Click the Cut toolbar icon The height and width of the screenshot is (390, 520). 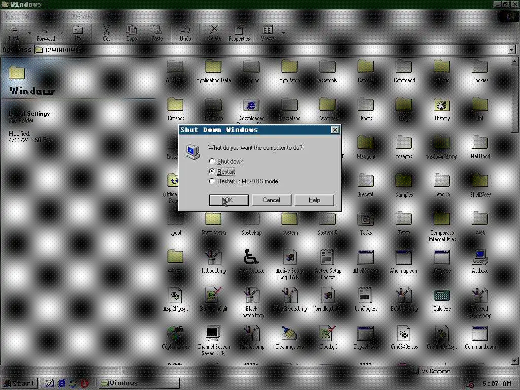106,33
